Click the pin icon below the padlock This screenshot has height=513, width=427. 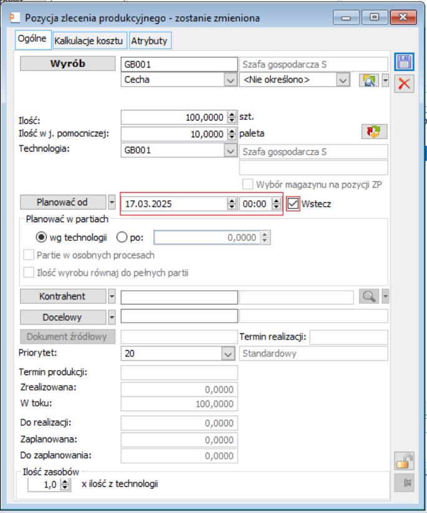tap(404, 482)
